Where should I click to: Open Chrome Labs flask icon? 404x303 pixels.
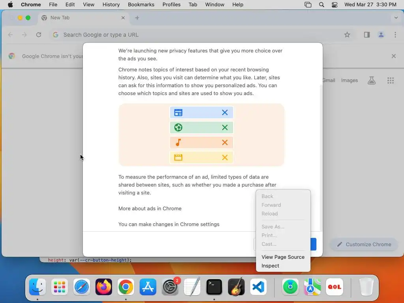tap(371, 80)
